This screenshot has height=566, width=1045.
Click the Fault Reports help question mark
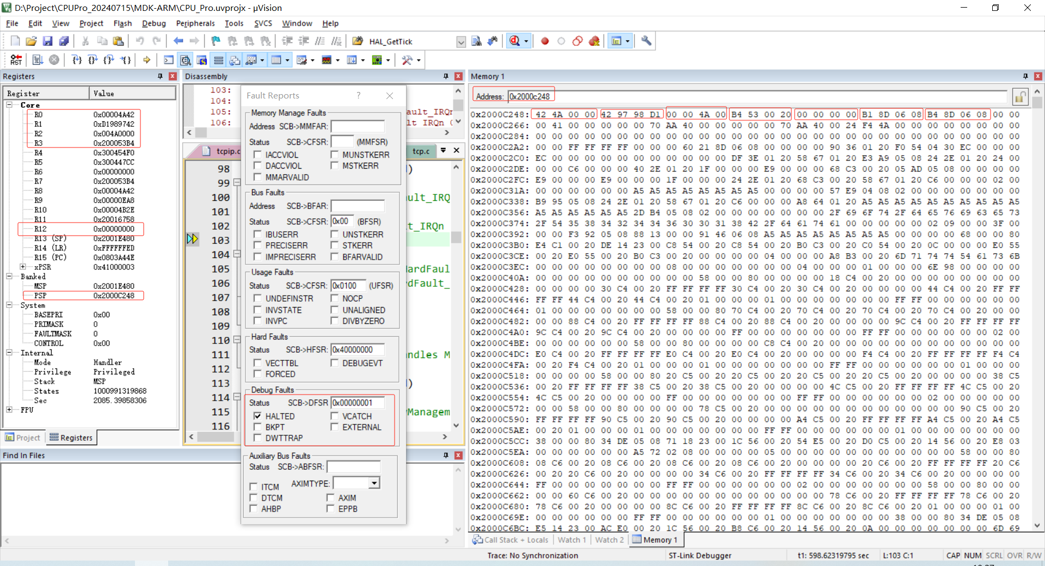[x=358, y=96]
